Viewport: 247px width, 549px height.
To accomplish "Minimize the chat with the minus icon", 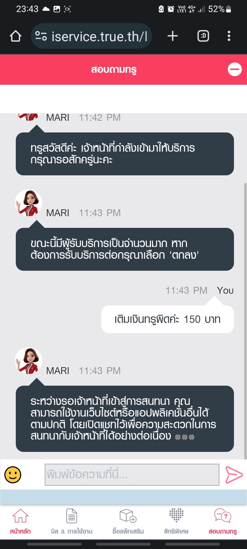I will (x=235, y=69).
